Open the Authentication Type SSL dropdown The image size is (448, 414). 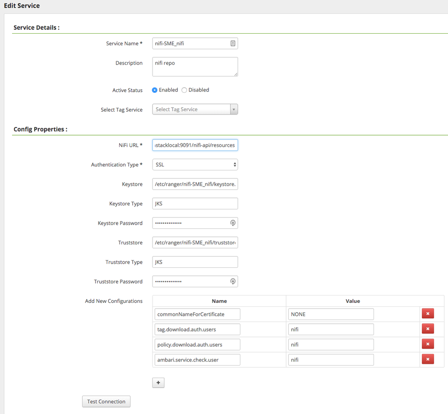point(195,165)
